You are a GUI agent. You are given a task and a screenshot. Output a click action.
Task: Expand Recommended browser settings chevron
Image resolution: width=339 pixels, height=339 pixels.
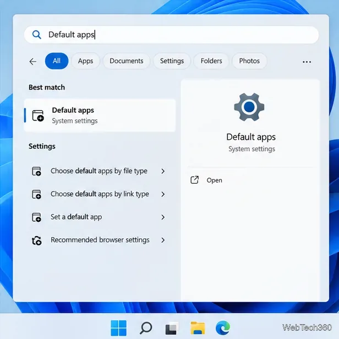point(163,240)
